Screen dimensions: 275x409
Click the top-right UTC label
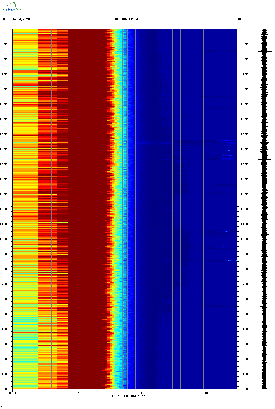click(240, 19)
